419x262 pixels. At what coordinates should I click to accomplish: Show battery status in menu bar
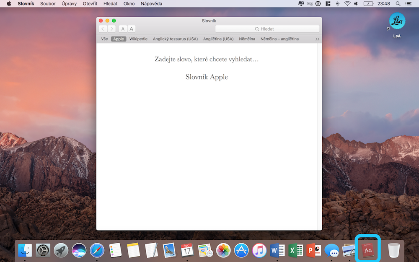(x=368, y=4)
